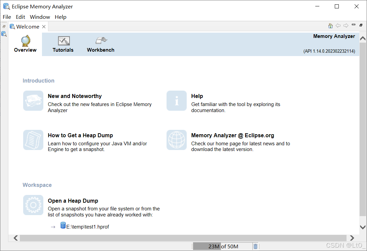This screenshot has height=251, width=367.
Task: Open the Help documentation link
Action: (x=197, y=96)
